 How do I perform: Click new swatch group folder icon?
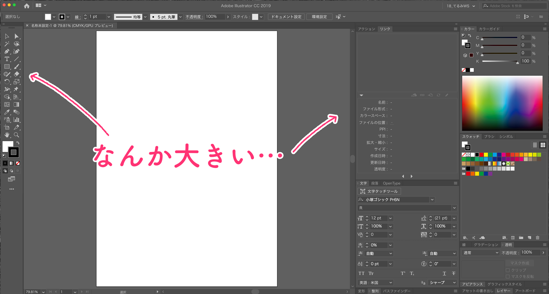521,238
